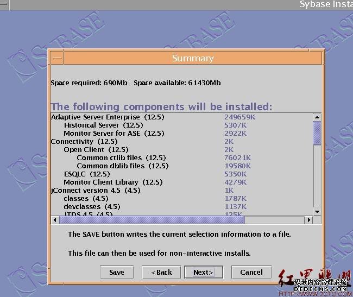Viewport: 353px width, 297px height.
Task: Click the horizontal scrollbar thumb
Action: [152, 220]
